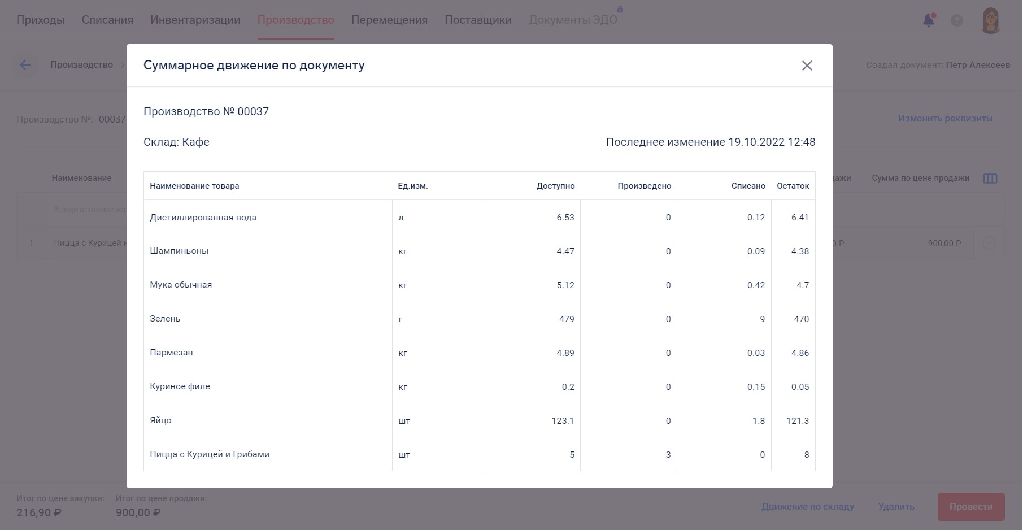The width and height of the screenshot is (1023, 530).
Task: Close the summary movement dialog
Action: point(807,66)
